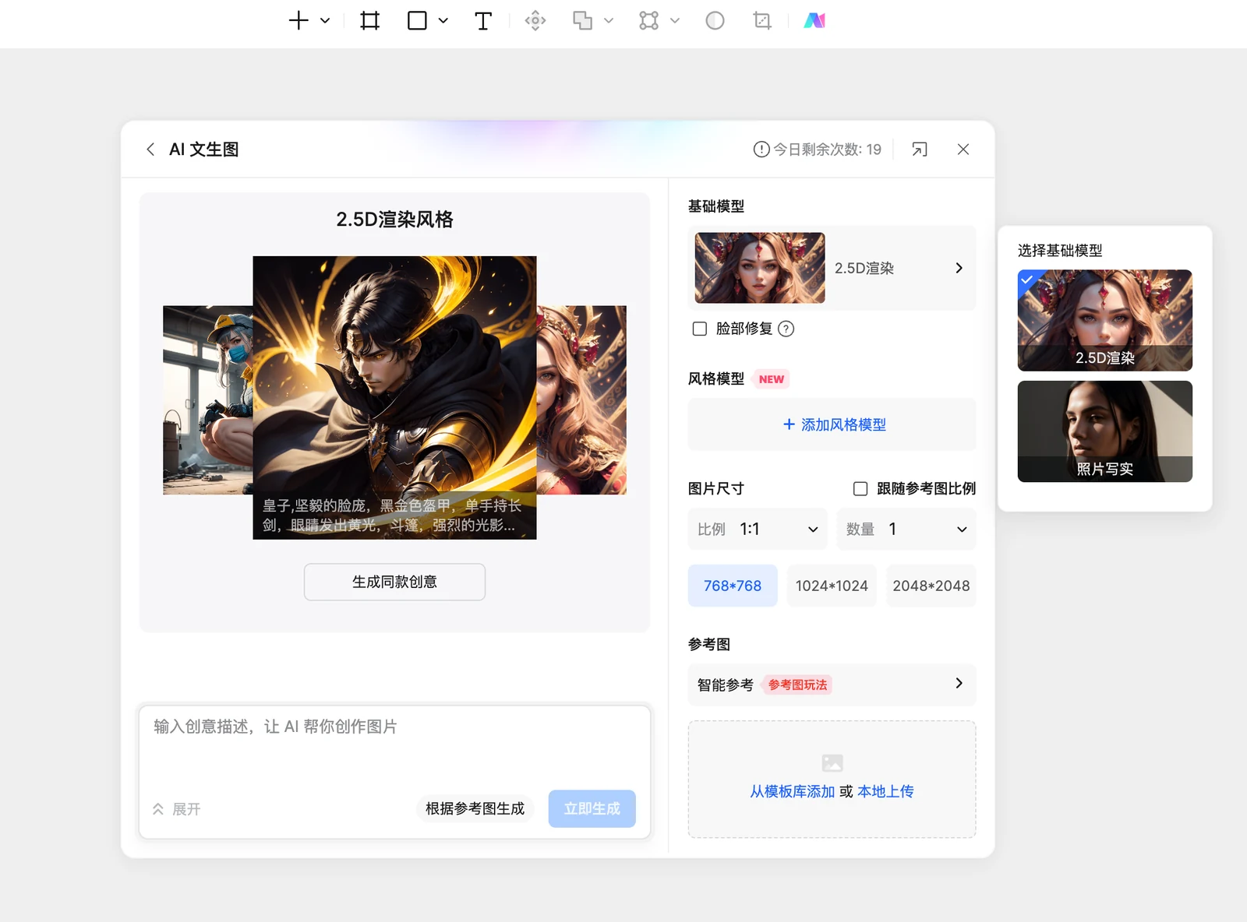This screenshot has height=922, width=1247.
Task: Select the 1024*1024 size option
Action: tap(832, 586)
